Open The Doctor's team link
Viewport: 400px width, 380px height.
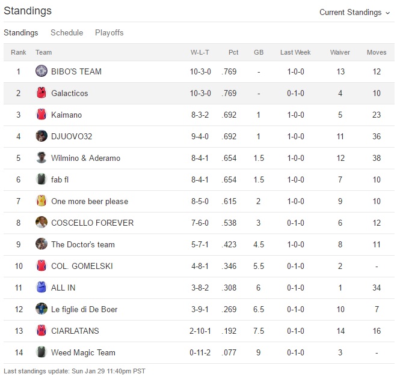82,244
